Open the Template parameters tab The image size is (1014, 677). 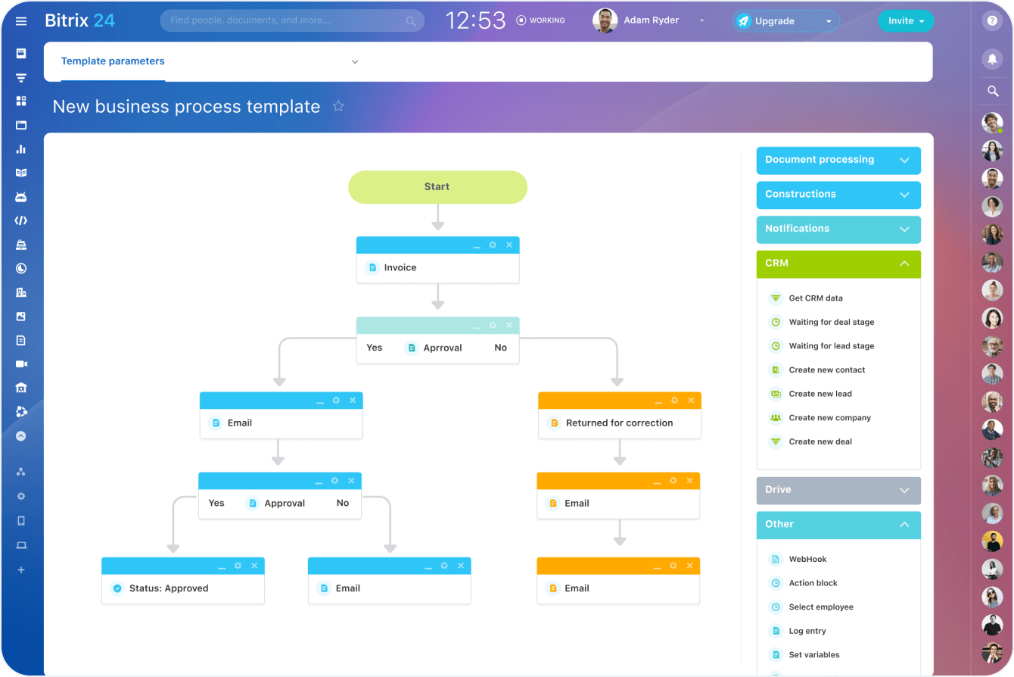(x=113, y=61)
